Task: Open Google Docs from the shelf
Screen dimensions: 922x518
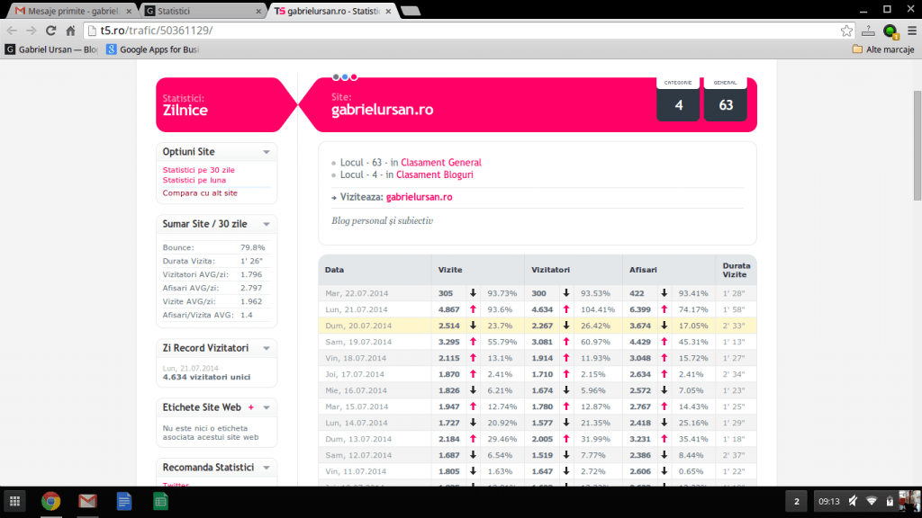Action: (x=124, y=502)
